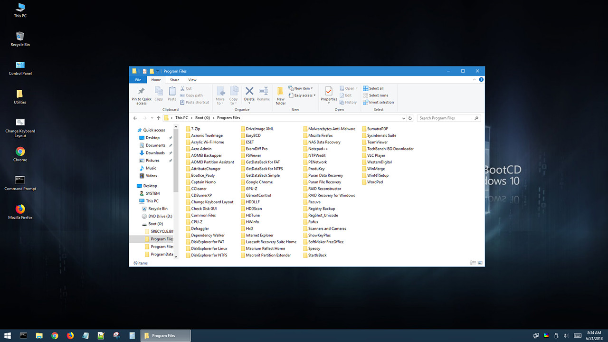Refresh the Program Files folder view
The image size is (608, 342).
[x=410, y=118]
